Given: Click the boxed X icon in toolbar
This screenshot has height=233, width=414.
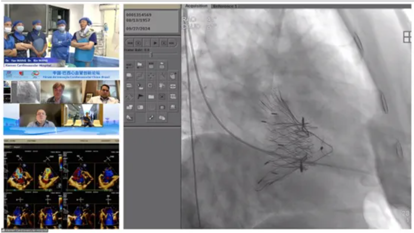Looking at the screenshot, I should [x=162, y=96].
